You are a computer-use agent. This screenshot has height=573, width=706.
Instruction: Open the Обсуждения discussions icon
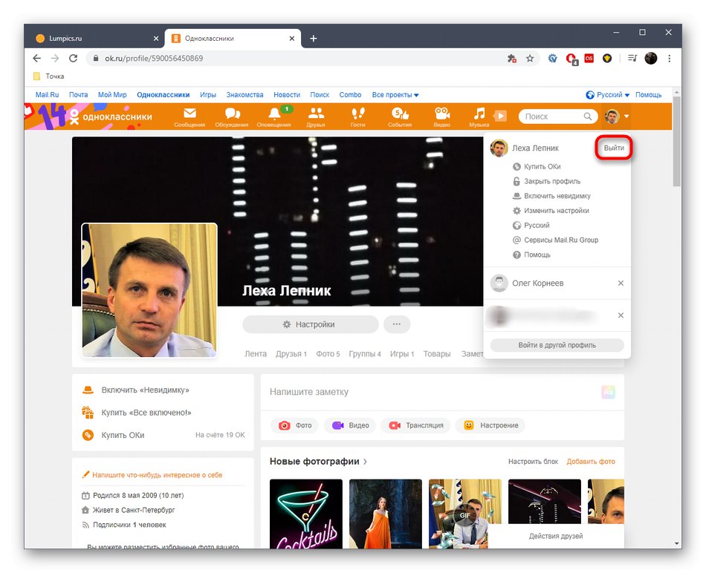click(231, 113)
